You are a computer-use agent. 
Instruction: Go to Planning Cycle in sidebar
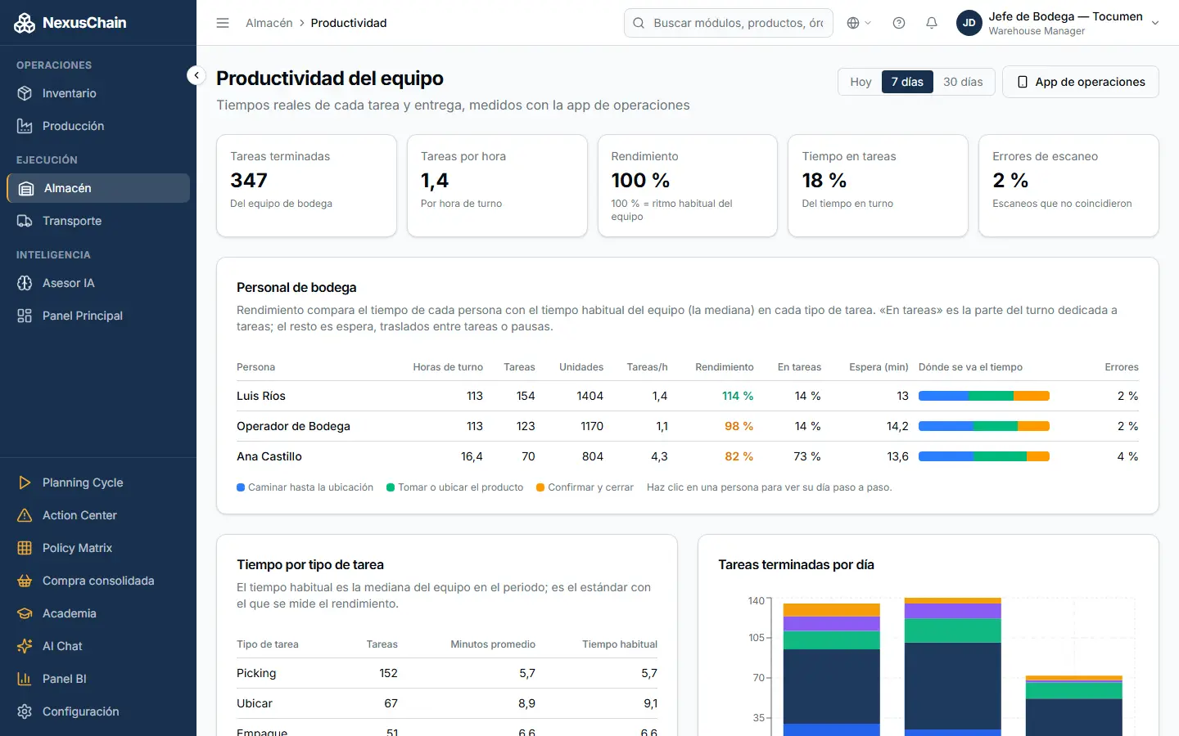(98, 482)
